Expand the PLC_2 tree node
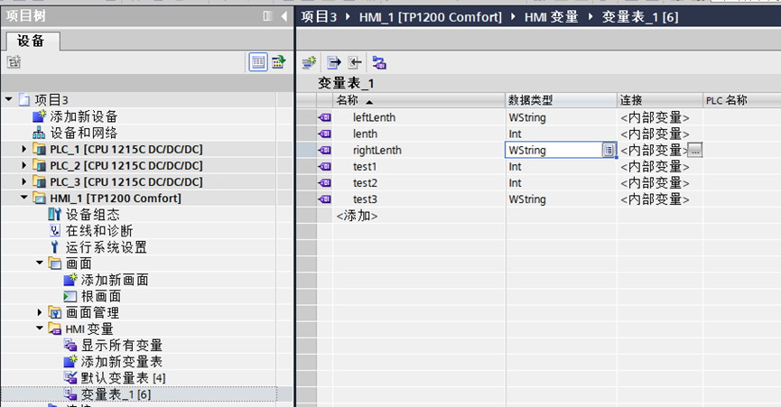Viewport: 781px width, 407px height. tap(23, 165)
